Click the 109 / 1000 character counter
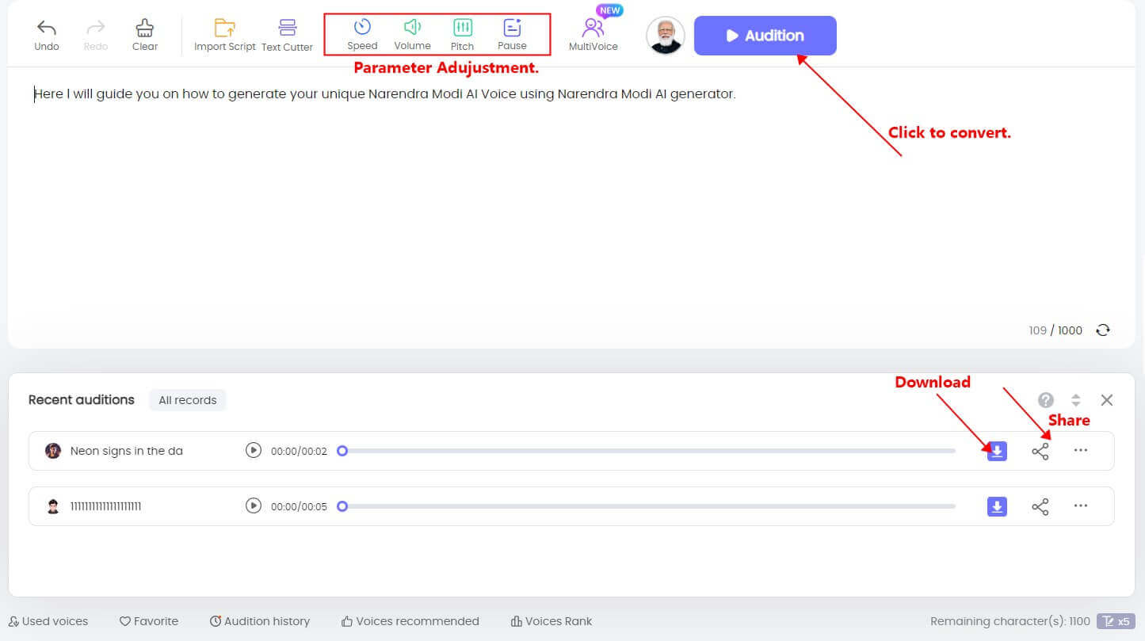The height and width of the screenshot is (641, 1145). tap(1055, 330)
